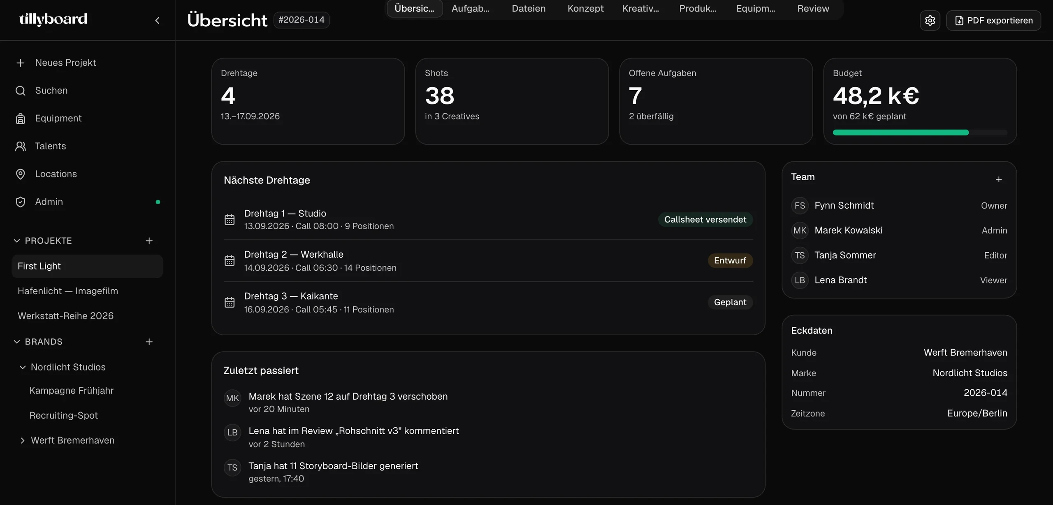
Task: Click the calendar icon for Drehtag 1
Action: (230, 220)
